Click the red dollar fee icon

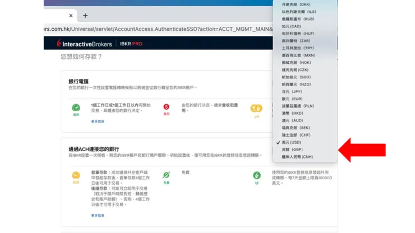coord(166,107)
